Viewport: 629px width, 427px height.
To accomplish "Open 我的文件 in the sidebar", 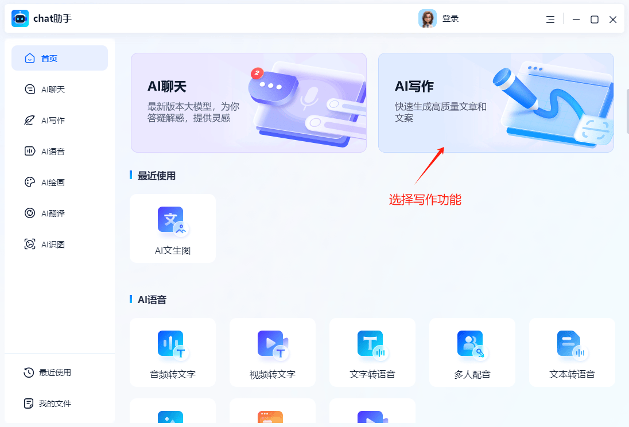I will click(55, 403).
